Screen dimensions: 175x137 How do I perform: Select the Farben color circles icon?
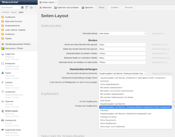3,73
